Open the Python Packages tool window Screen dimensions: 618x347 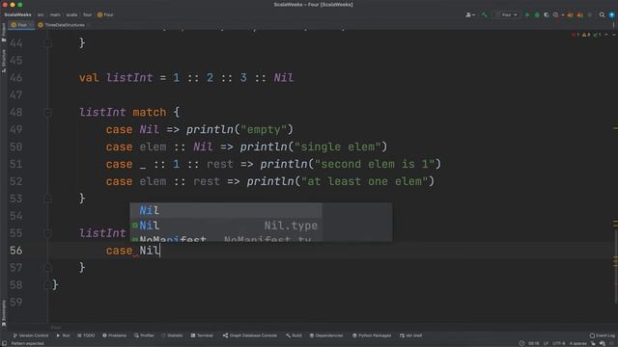(x=372, y=335)
